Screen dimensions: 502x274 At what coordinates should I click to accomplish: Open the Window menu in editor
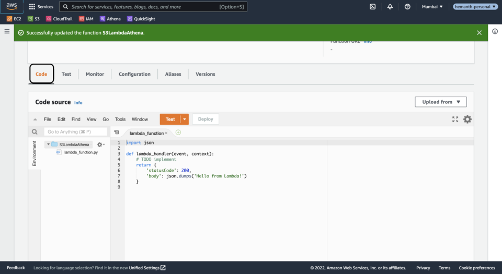[x=140, y=119]
